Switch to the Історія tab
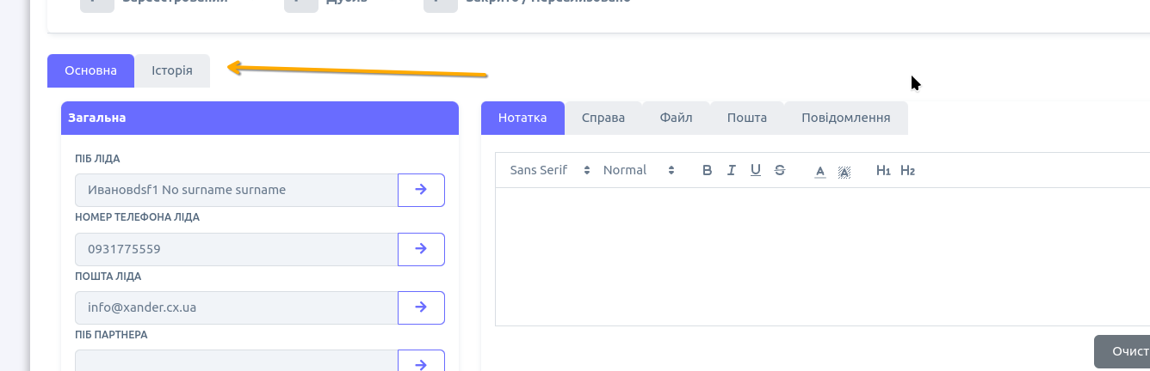This screenshot has height=371, width=1150. coord(172,70)
